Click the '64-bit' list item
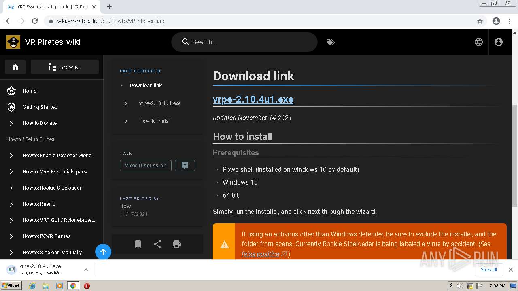 (231, 196)
